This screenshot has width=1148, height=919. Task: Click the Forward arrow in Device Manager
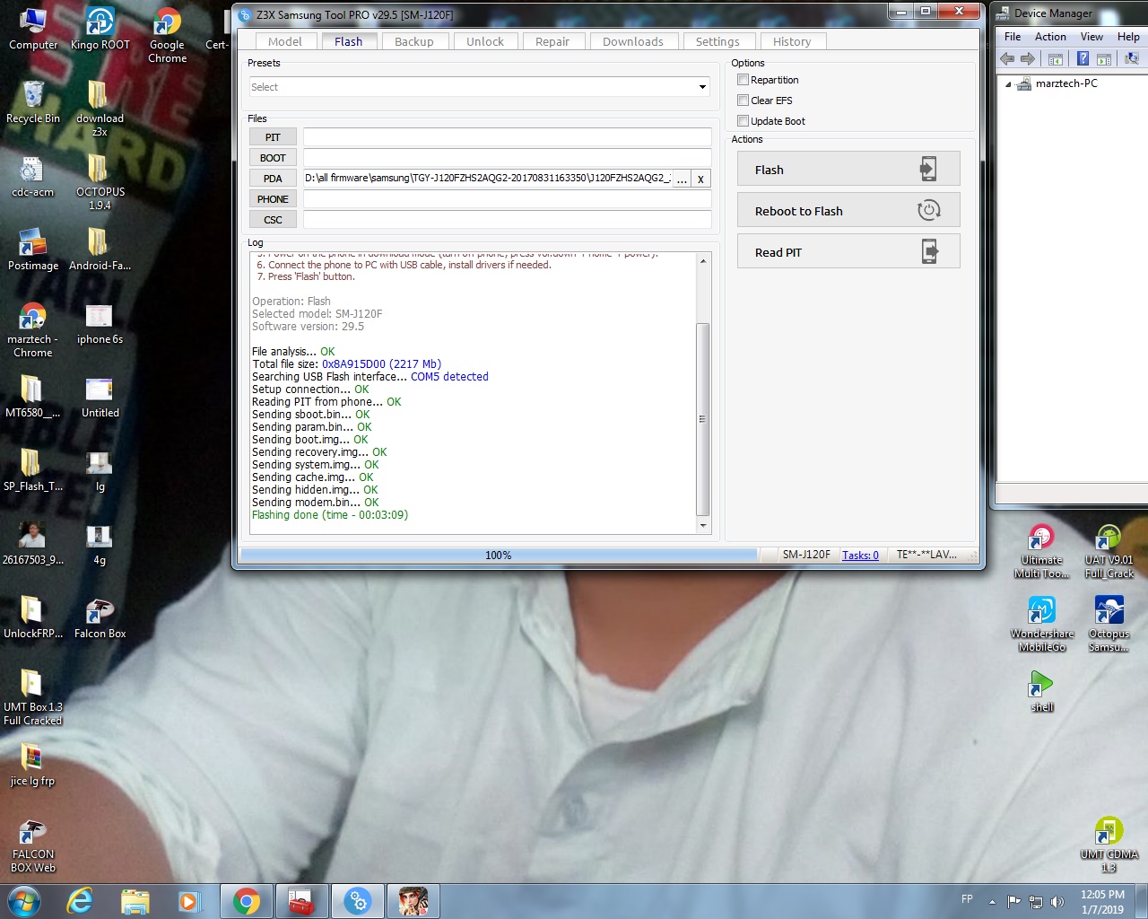1028,58
